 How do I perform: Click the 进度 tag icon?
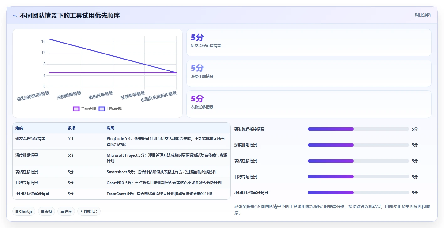62,212
